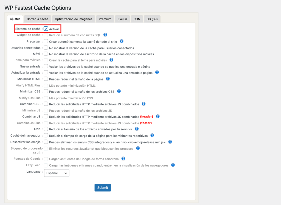Show info for Tema para móviles
281x205 pixels.
tap(111, 60)
